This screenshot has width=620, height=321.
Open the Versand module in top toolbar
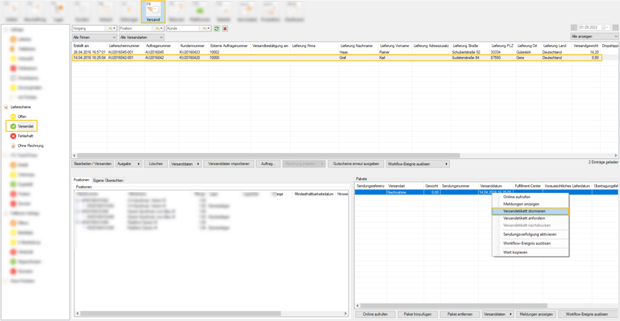coord(153,12)
